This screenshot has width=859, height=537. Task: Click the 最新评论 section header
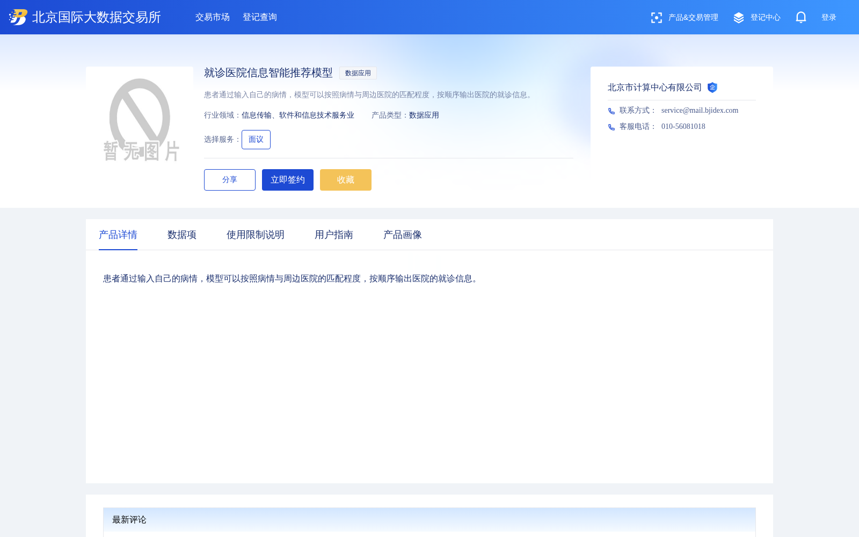(429, 520)
